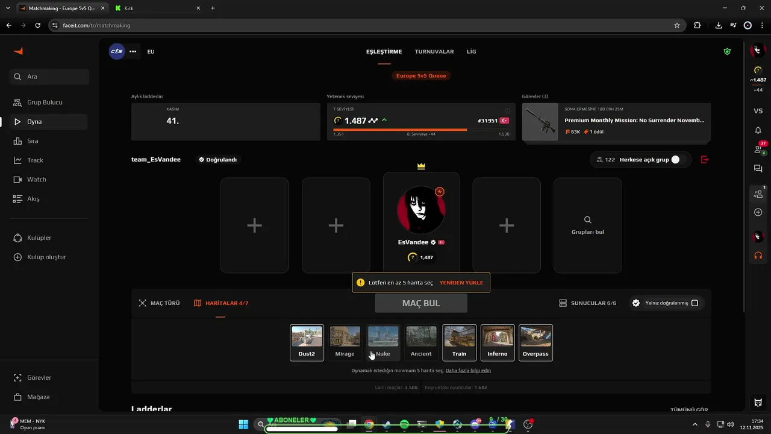
Task: Open the Ara search field in sidebar
Action: [x=49, y=77]
